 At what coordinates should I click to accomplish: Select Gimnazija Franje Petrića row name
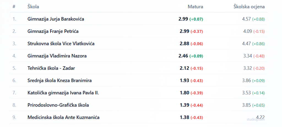53,31
